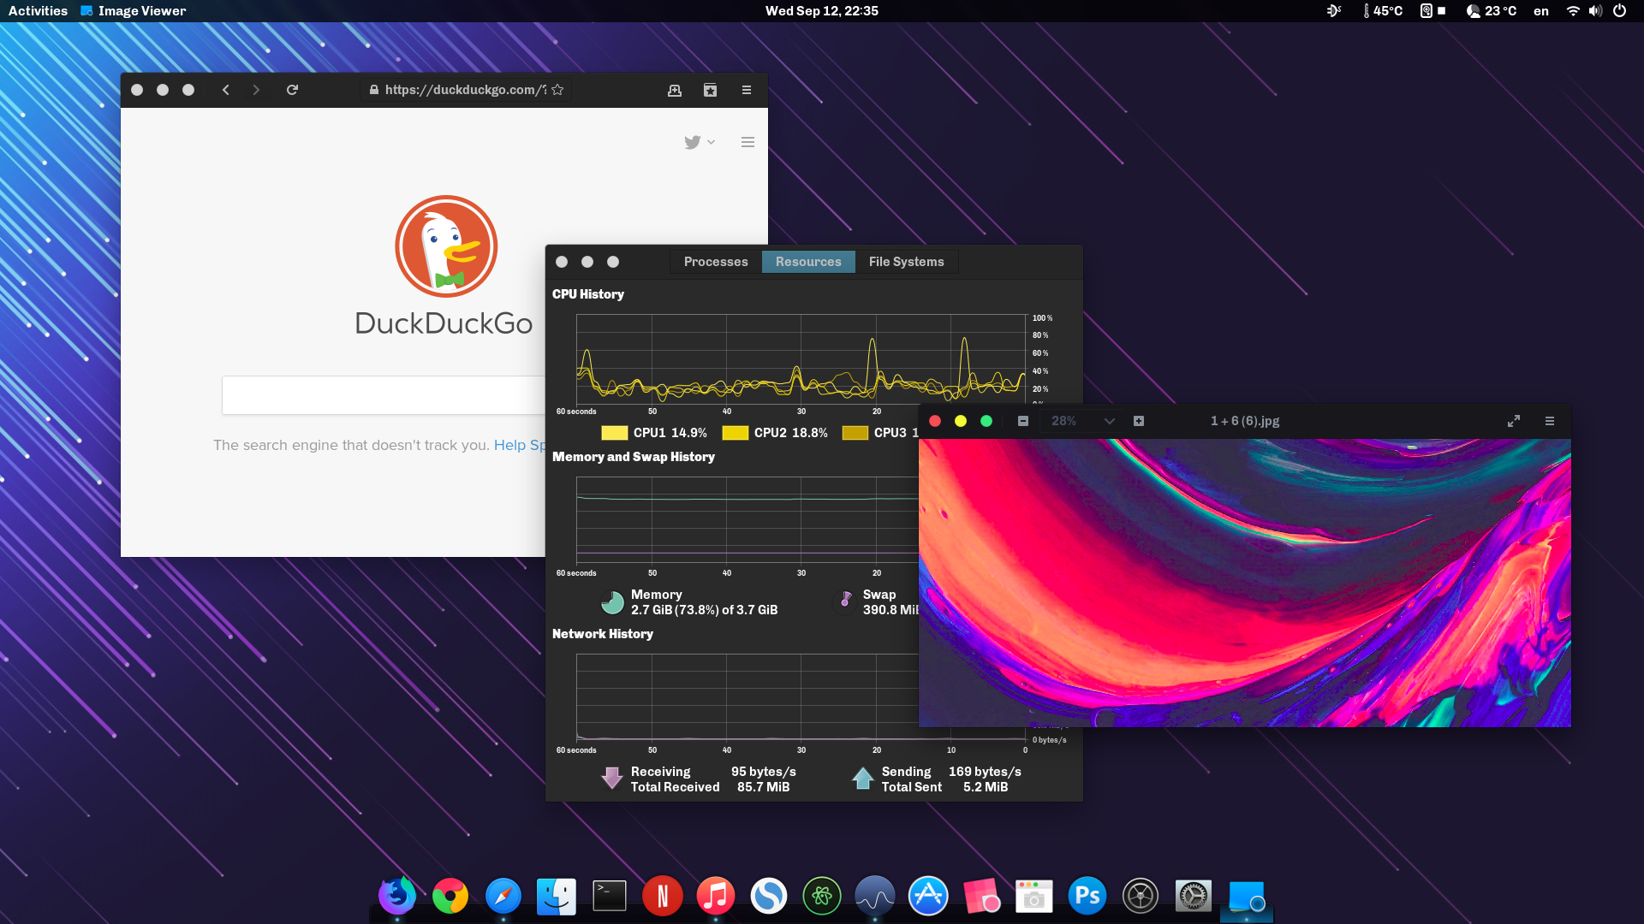Click the 45°C temperature indicator
This screenshot has width=1644, height=924.
click(1382, 11)
